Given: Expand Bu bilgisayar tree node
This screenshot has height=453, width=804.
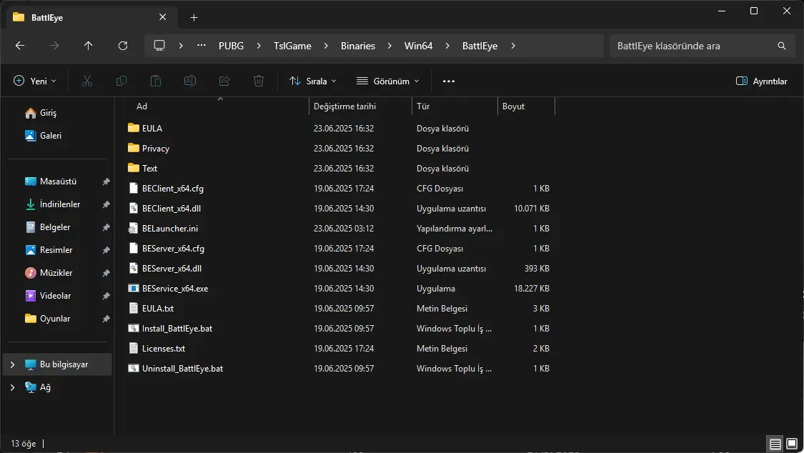Looking at the screenshot, I should point(12,364).
